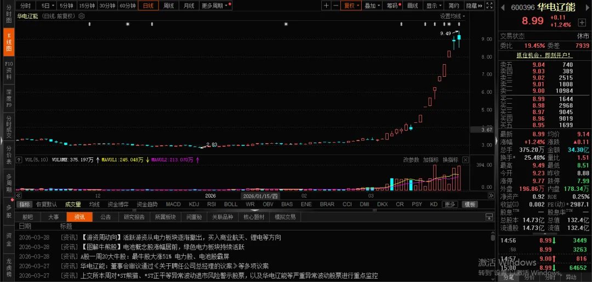
Task: Expand 更多 indicators list
Action: point(449,204)
